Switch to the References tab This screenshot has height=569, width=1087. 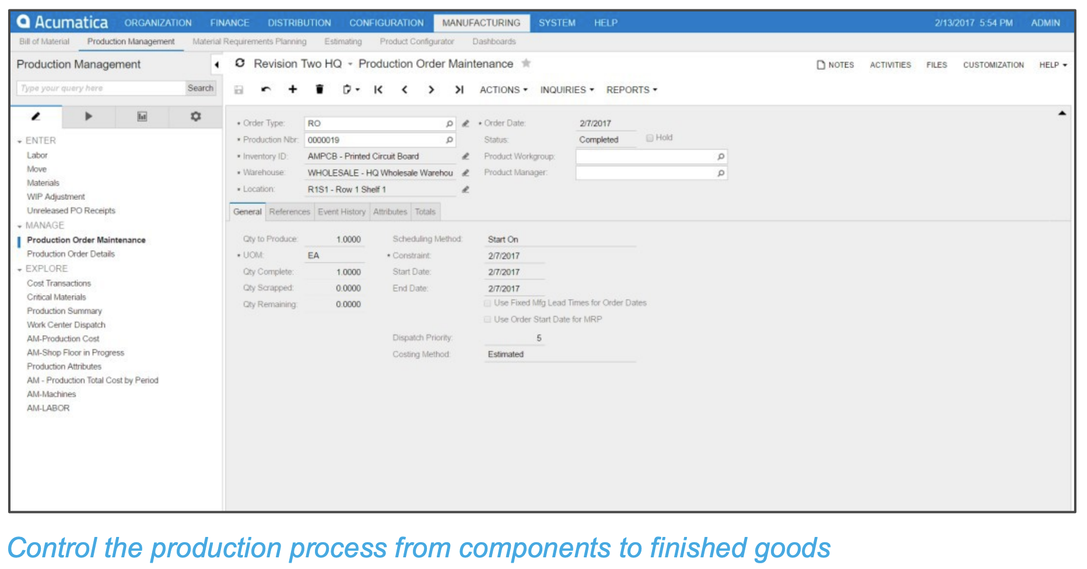290,212
